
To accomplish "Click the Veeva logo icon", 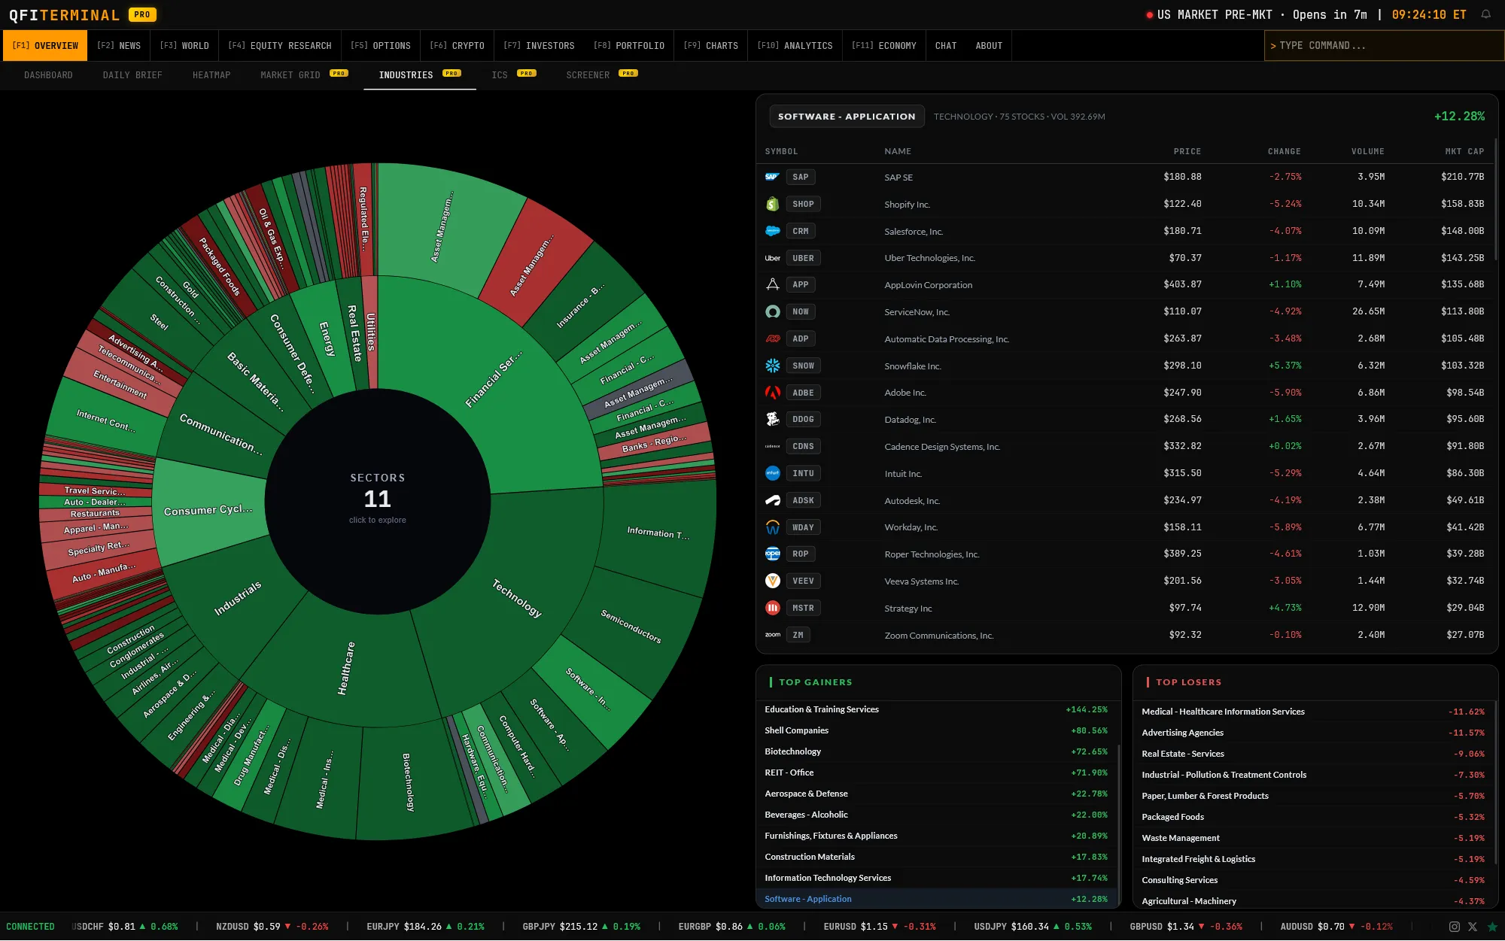I will click(772, 581).
